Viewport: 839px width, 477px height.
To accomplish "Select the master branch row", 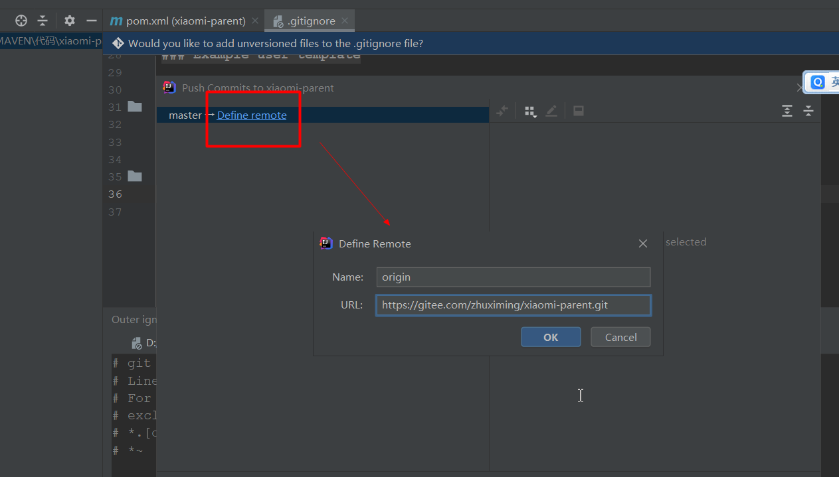I will point(185,115).
